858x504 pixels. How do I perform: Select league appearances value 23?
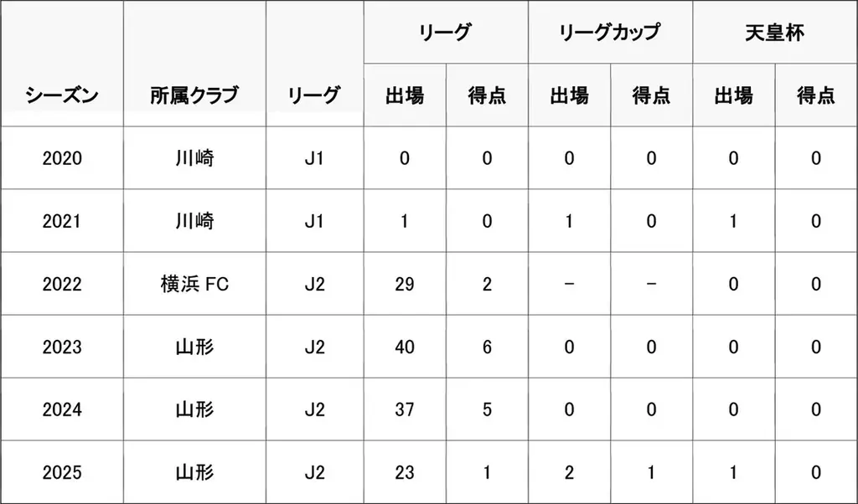point(405,472)
